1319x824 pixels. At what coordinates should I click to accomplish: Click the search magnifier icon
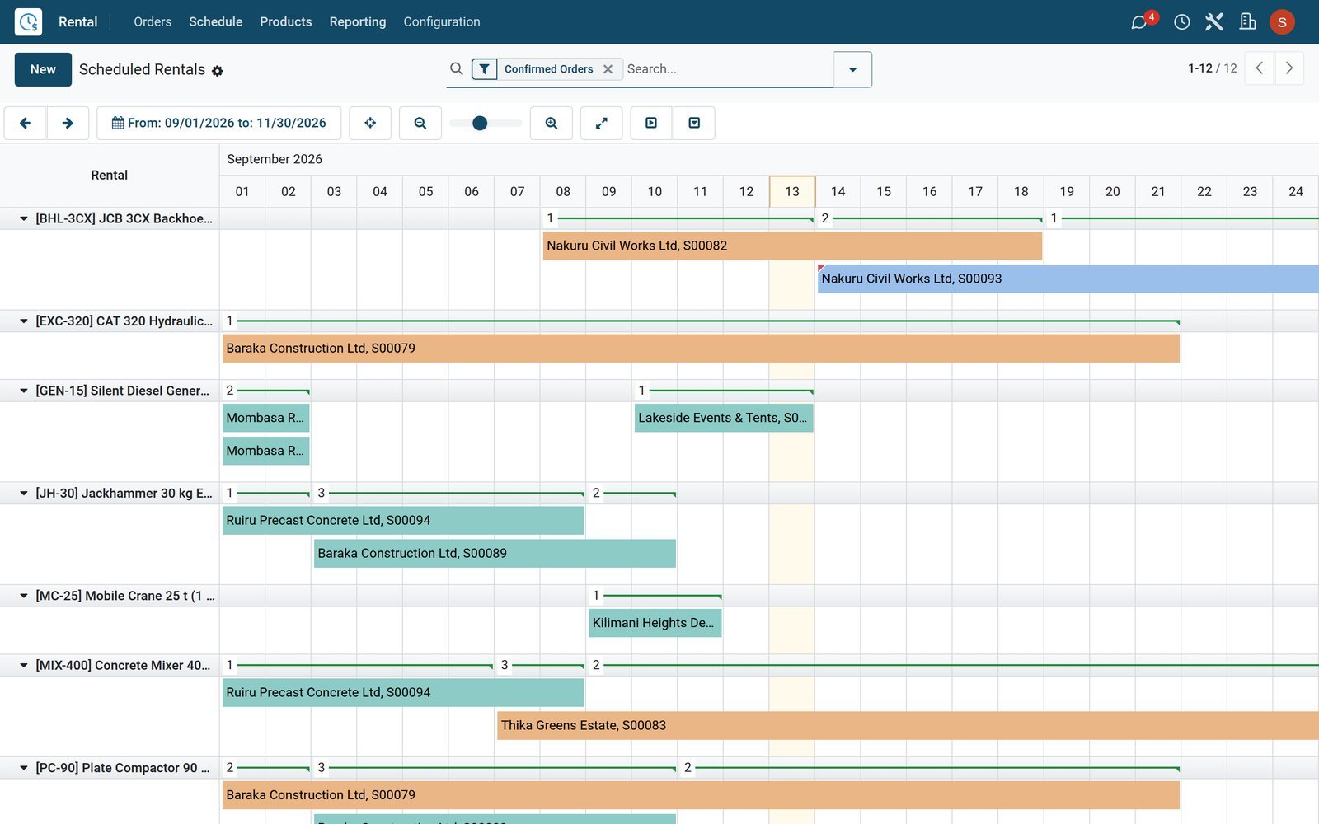click(456, 69)
